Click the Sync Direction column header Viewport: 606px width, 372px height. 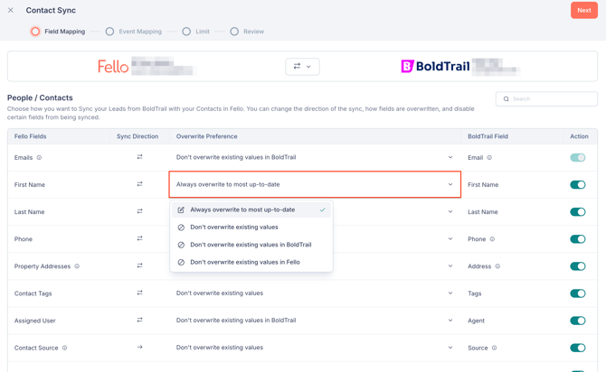coord(137,136)
